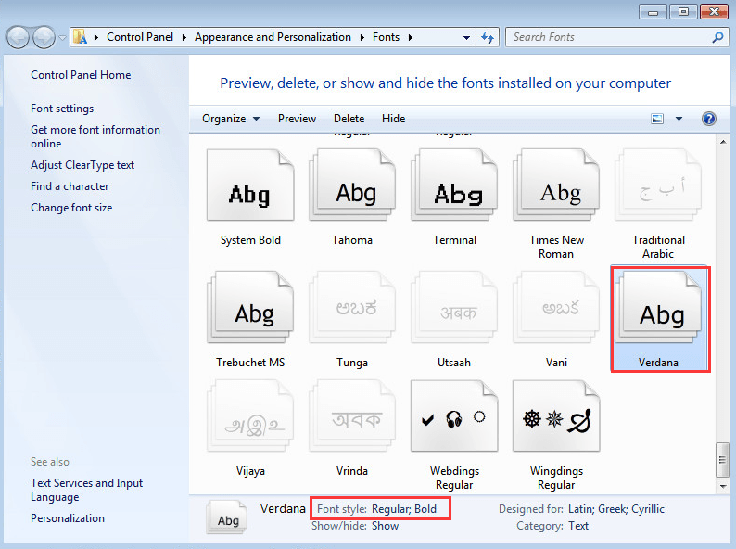Select the Vrinda font icon

tap(352, 416)
